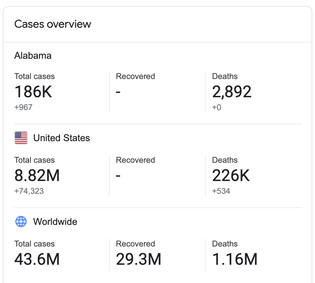
Task: Click United States deaths 226K
Action: (x=231, y=176)
